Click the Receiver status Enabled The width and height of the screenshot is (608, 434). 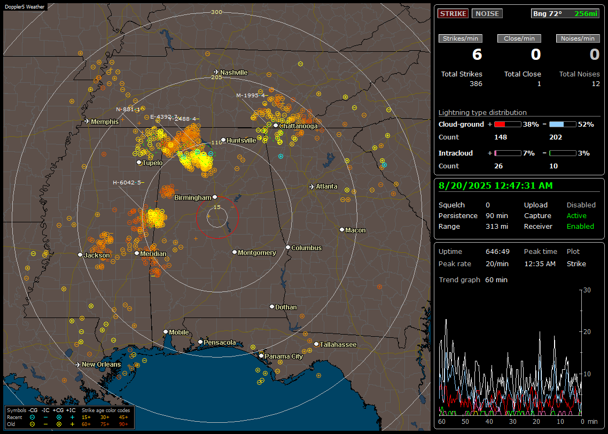coord(580,227)
